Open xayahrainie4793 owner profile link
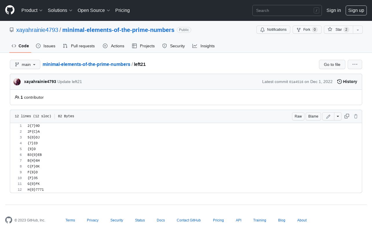The height and width of the screenshot is (238, 372). tap(37, 30)
